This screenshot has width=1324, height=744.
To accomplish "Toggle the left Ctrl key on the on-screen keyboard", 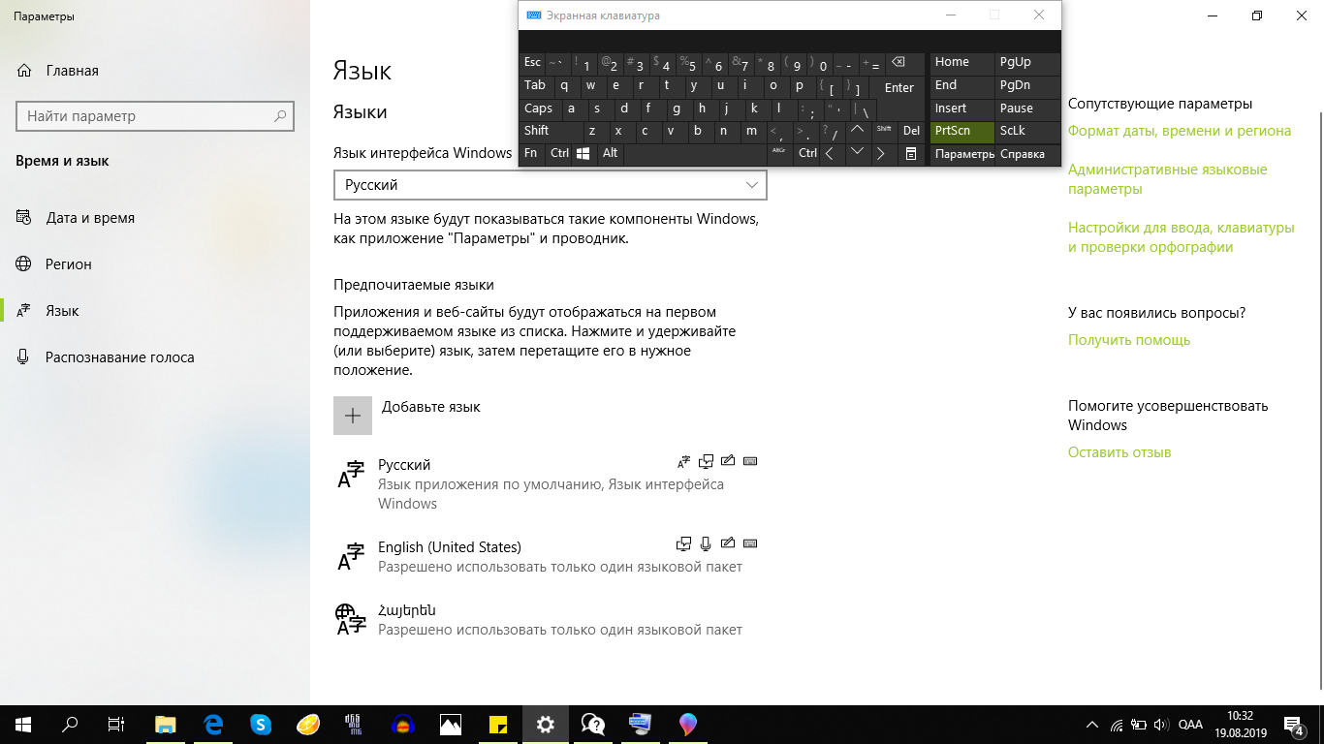I will [x=559, y=153].
